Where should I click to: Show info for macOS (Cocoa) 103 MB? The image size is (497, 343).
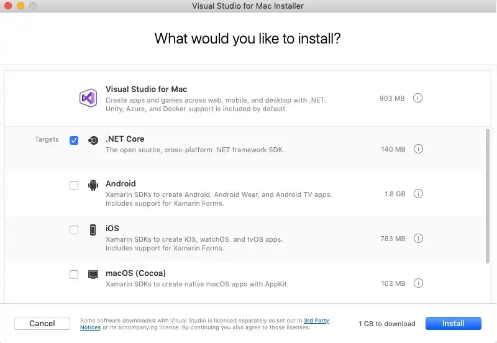pos(418,283)
